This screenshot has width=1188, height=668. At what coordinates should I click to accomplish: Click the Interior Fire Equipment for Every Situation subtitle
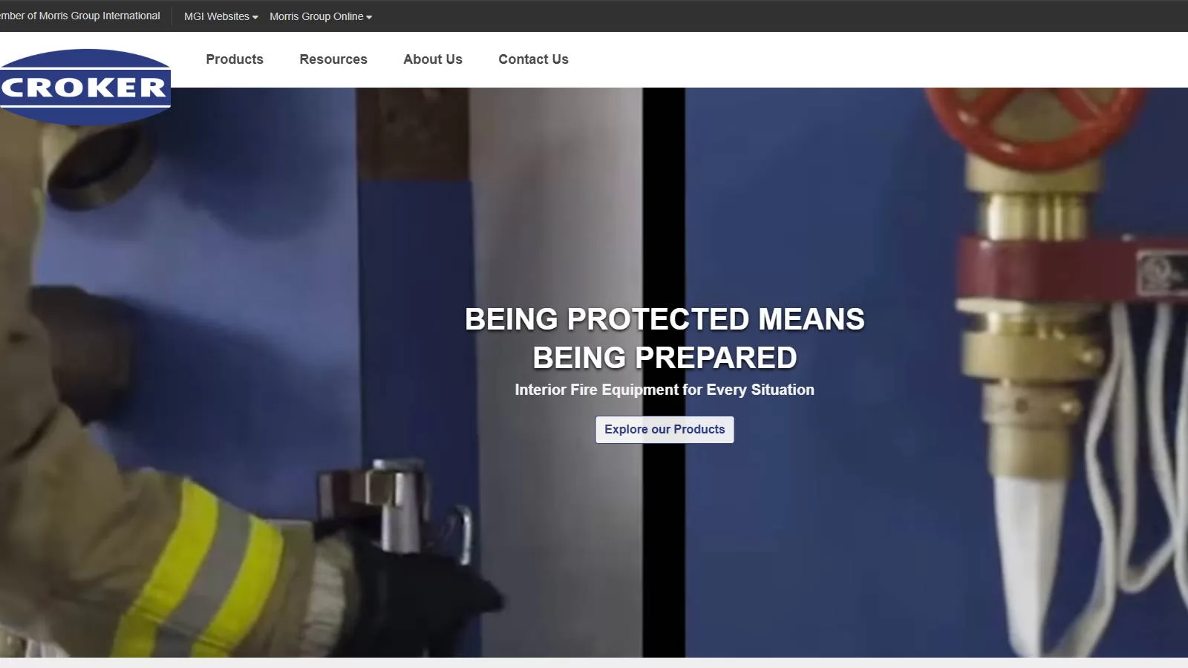click(665, 390)
